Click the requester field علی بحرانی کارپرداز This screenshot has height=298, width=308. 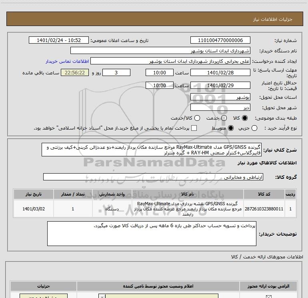[x=170, y=61]
